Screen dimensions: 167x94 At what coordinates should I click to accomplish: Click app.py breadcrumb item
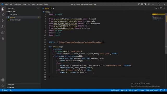point(47,12)
